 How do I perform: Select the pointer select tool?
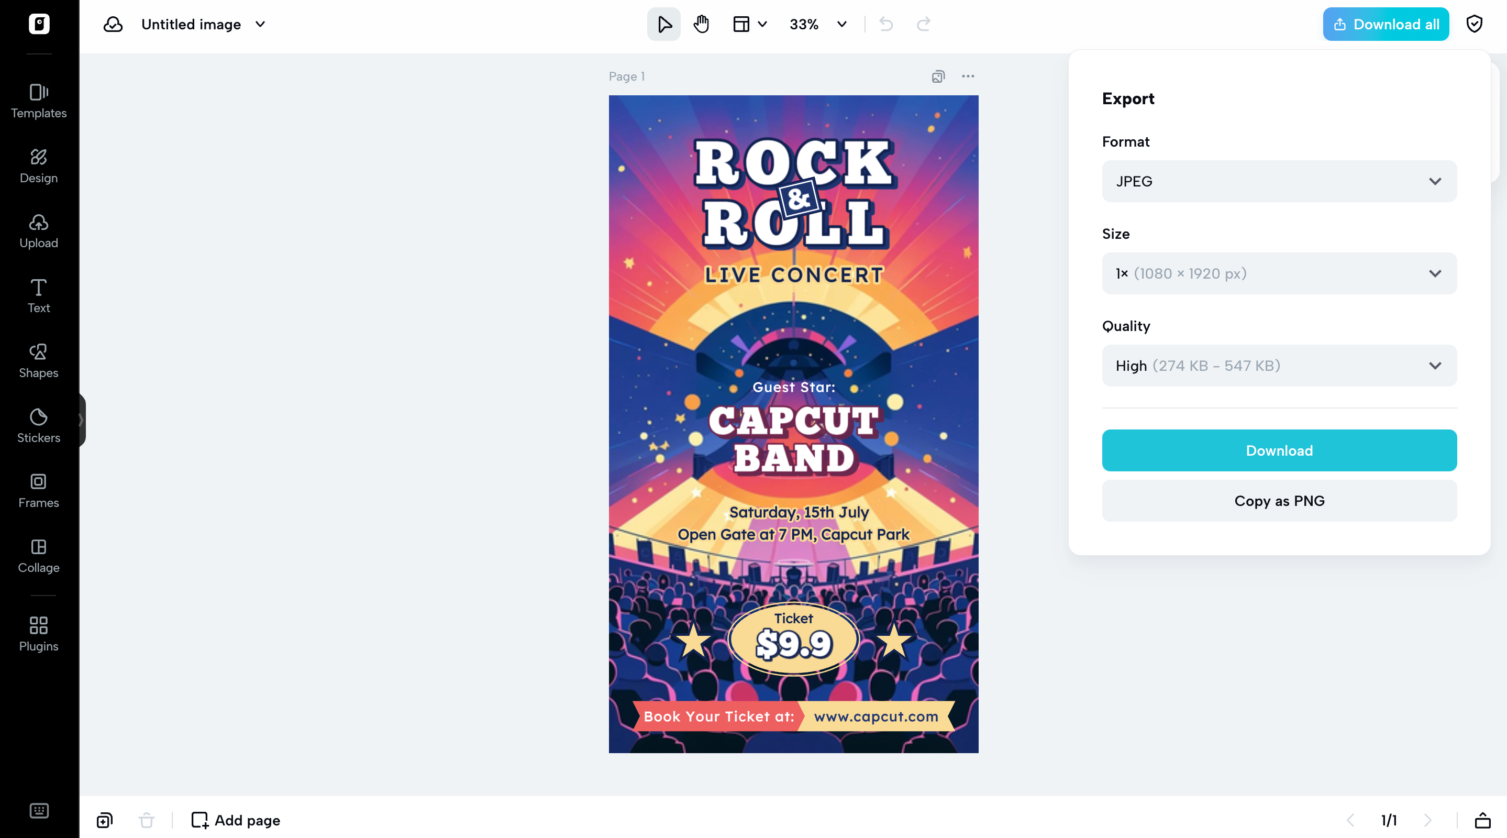pyautogui.click(x=664, y=24)
